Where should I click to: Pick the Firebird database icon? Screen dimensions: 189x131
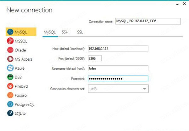pos(10,86)
